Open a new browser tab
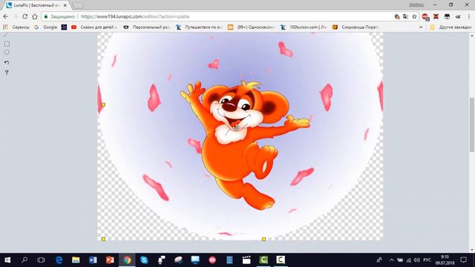This screenshot has width=475, height=267. [78, 5]
